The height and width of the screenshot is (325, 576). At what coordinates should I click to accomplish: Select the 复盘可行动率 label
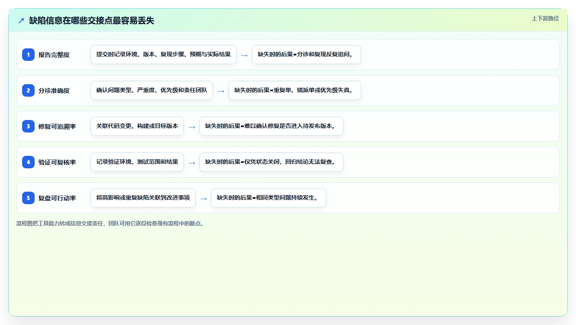pos(57,198)
